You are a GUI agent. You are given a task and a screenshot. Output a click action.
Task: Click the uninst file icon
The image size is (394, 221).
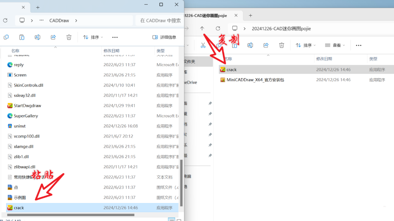[x=10, y=126]
